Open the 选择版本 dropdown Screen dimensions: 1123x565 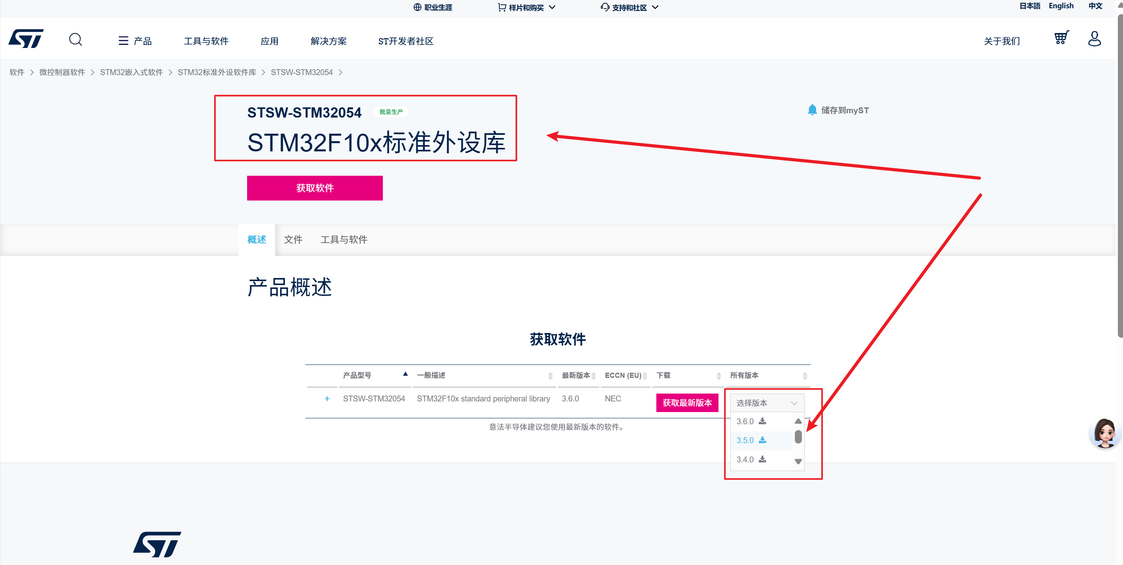tap(767, 403)
